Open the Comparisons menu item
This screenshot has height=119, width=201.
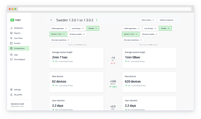[19, 48]
